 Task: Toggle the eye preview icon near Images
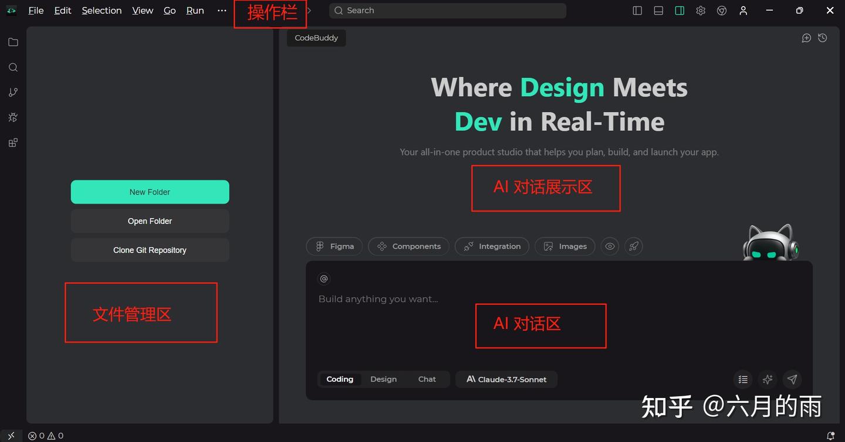(610, 246)
